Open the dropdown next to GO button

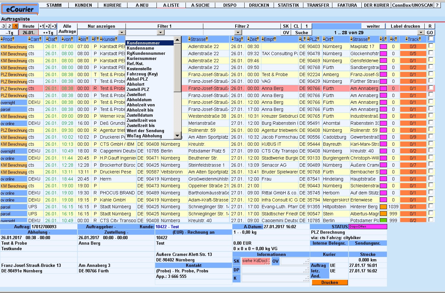(x=420, y=33)
